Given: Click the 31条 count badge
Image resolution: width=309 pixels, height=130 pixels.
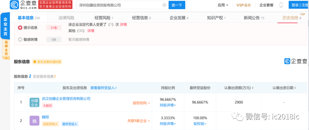Looking at the screenshot, I should [x=54, y=28].
